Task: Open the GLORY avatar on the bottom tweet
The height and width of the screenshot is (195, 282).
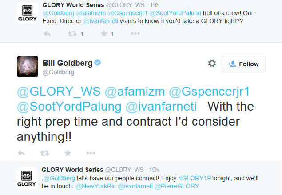Action: (x=27, y=178)
